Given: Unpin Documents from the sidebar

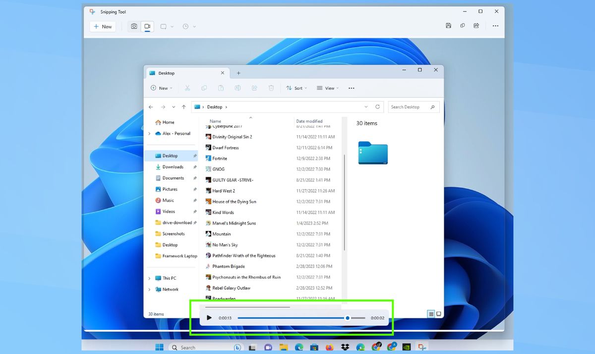Looking at the screenshot, I should pyautogui.click(x=195, y=178).
